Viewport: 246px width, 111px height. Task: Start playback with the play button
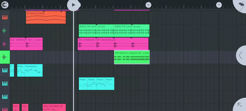[x=73, y=5]
